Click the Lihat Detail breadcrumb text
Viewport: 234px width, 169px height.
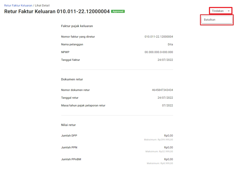pos(42,5)
